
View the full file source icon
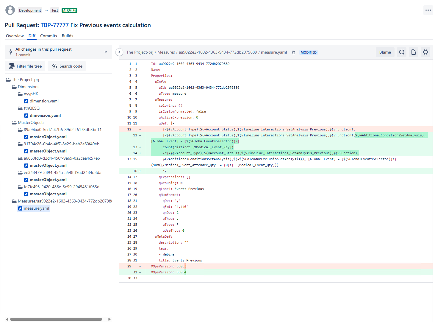tap(414, 52)
